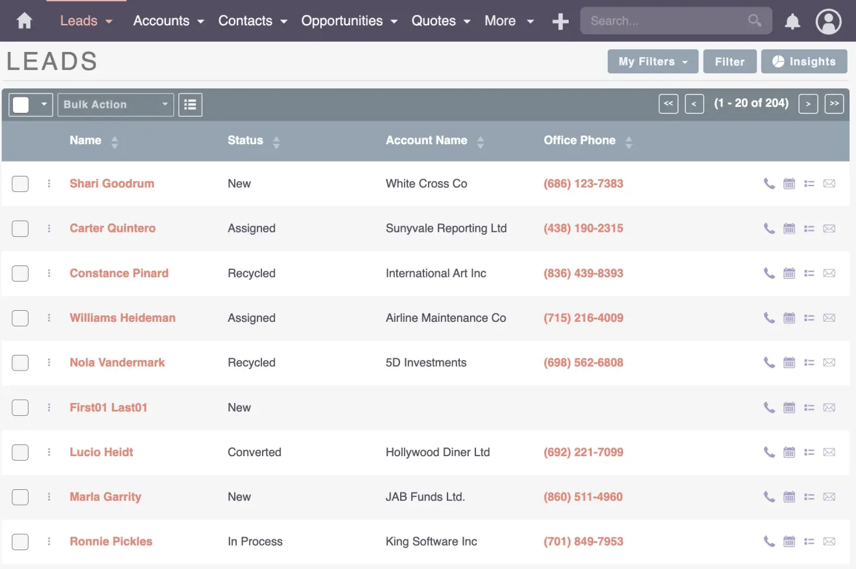Place a call to Shari Goodrum
This screenshot has height=569, width=856.
(x=769, y=184)
